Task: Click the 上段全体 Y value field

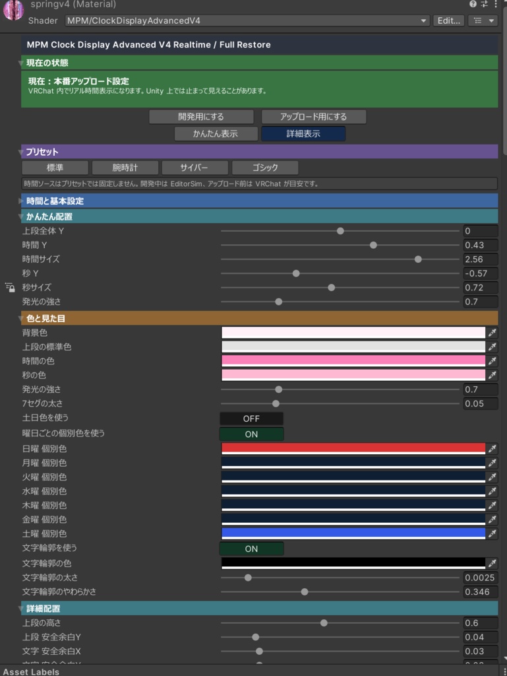Action: 481,231
